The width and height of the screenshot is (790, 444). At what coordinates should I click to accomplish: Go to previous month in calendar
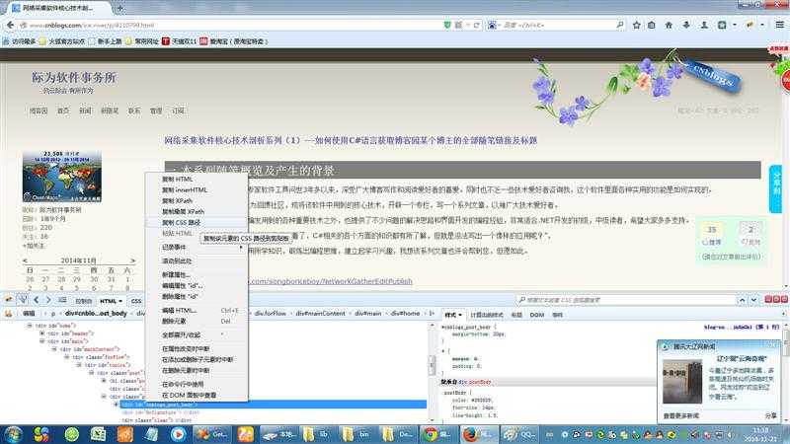(26, 260)
